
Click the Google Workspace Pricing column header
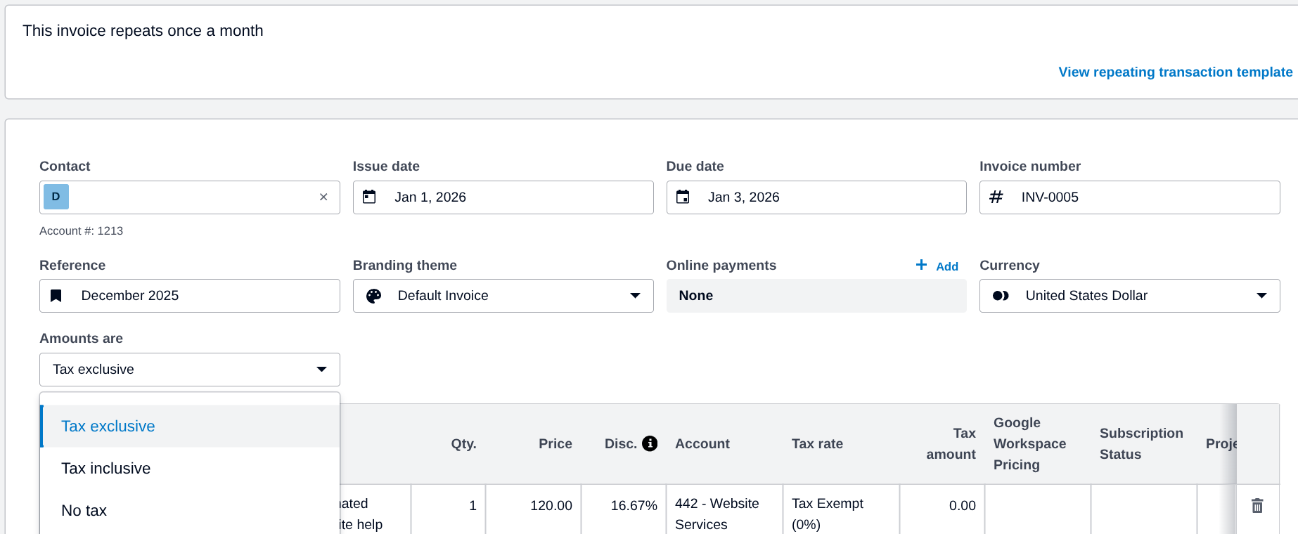pos(1029,443)
